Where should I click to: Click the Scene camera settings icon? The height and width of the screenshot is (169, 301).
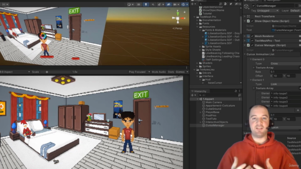coord(174,4)
